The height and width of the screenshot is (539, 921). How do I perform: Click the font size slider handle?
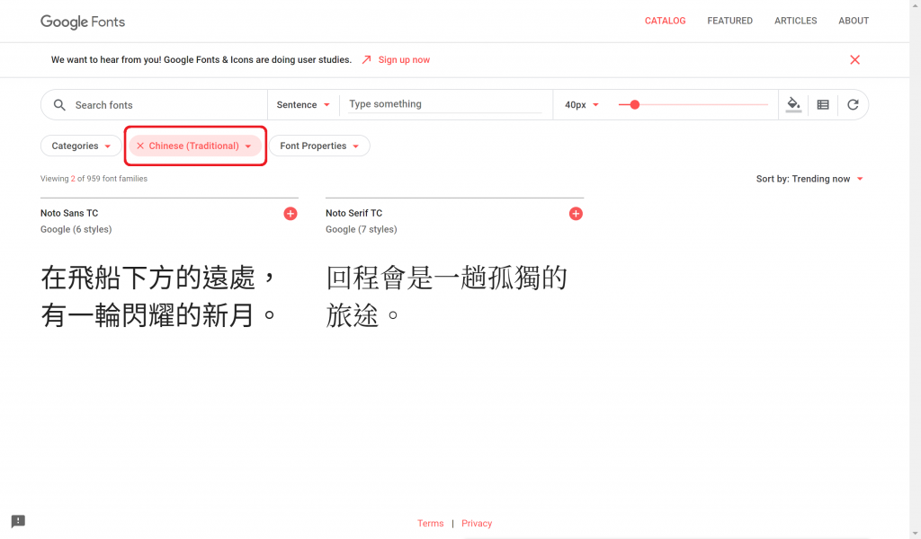634,104
